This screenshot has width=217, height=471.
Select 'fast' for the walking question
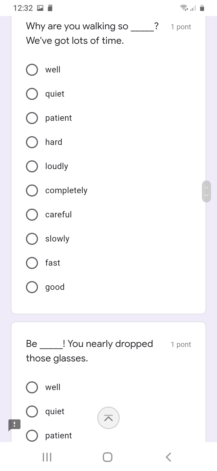tap(32, 263)
